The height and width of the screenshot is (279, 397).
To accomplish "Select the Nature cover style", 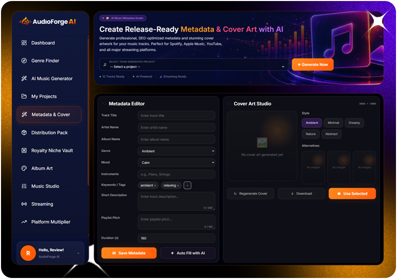I will coord(311,134).
